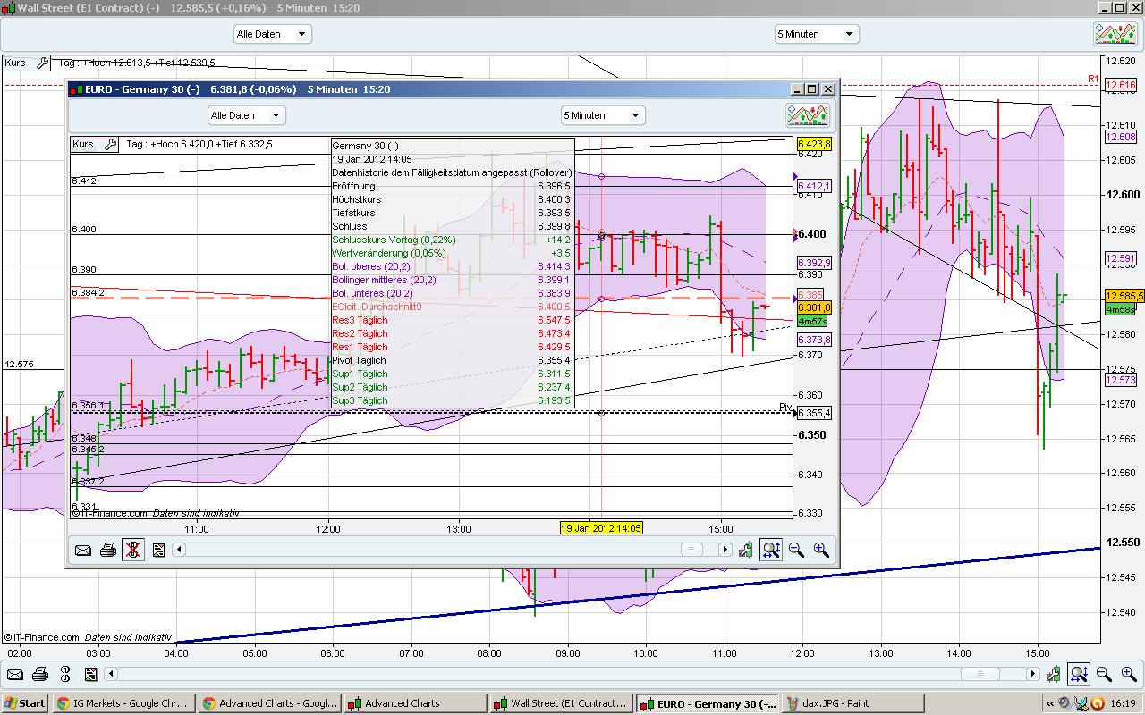Open the report/notes icon beside the print icon
The height and width of the screenshot is (715, 1145).
[x=158, y=550]
